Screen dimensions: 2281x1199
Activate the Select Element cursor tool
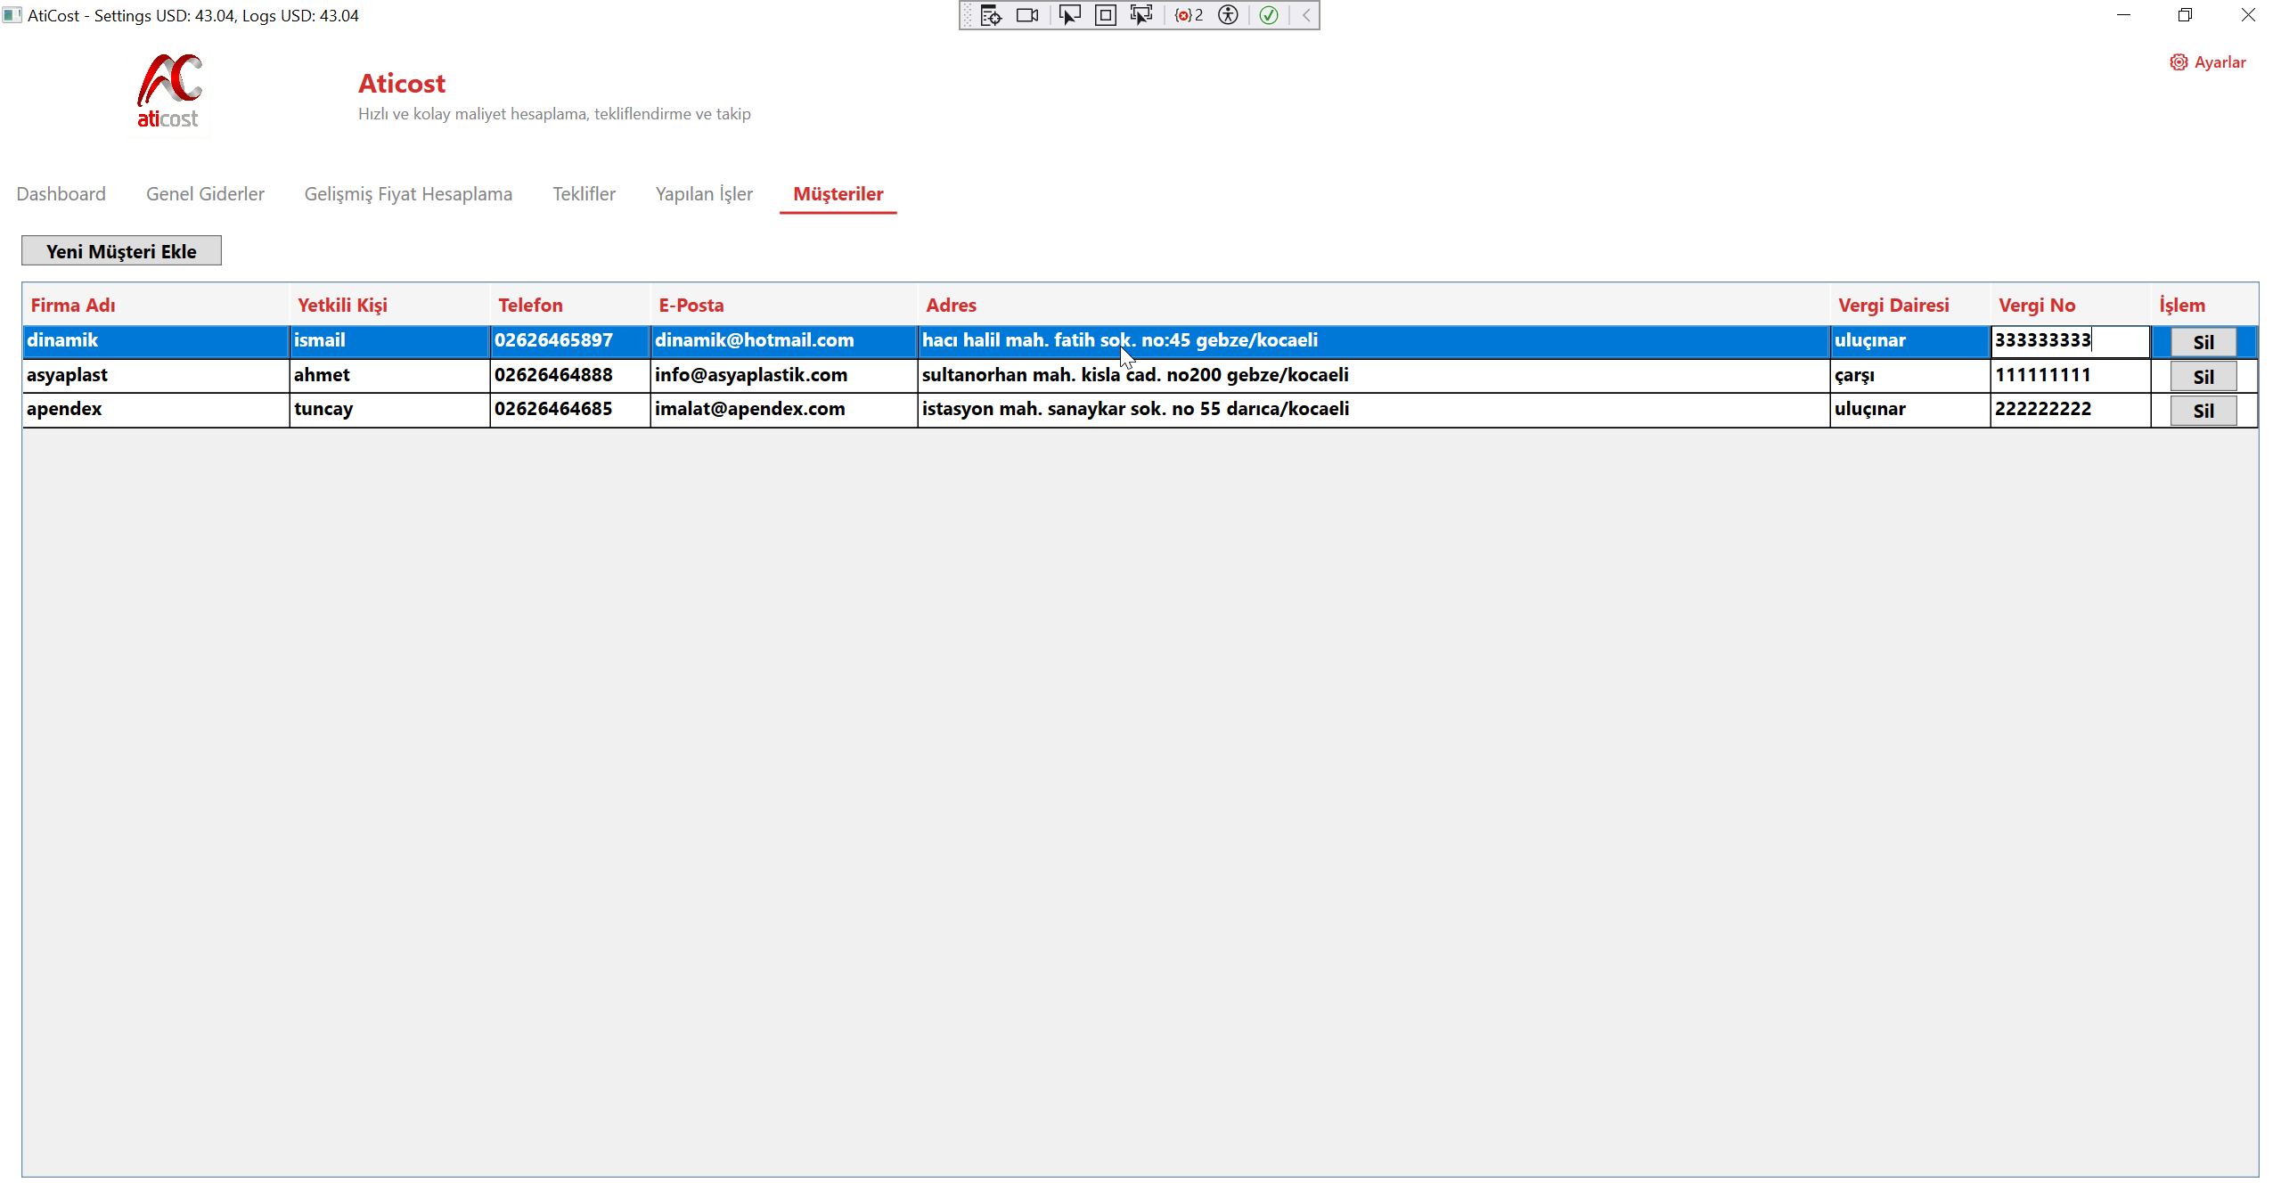pos(1069,15)
